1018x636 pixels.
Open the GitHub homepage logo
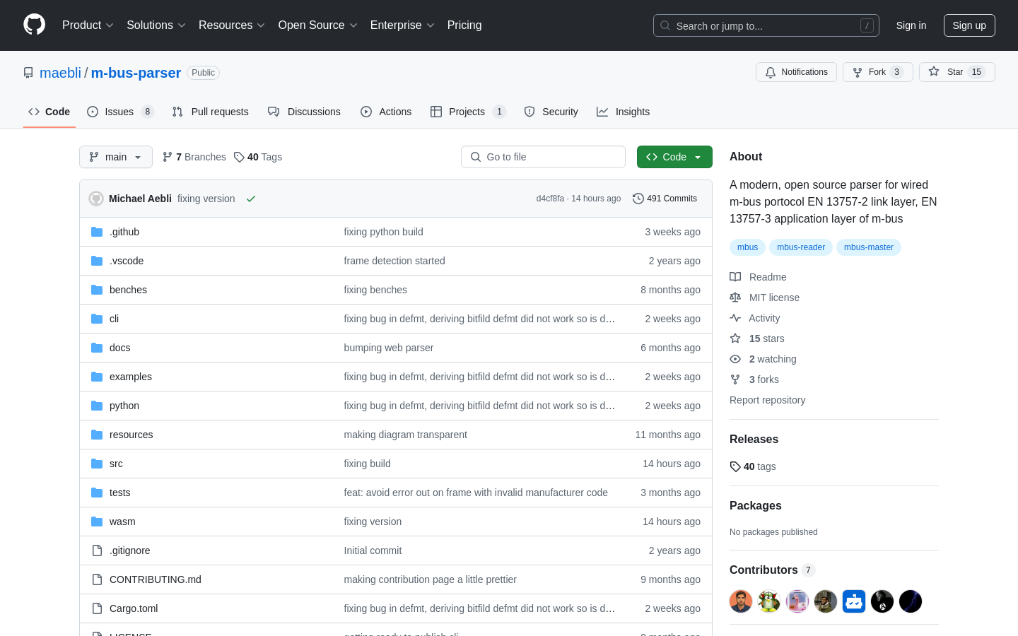tap(35, 25)
